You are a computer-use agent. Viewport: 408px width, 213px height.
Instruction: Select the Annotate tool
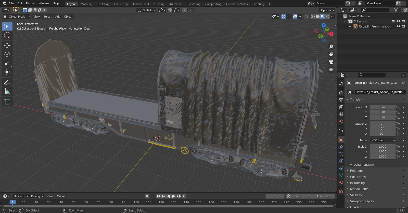point(7,82)
